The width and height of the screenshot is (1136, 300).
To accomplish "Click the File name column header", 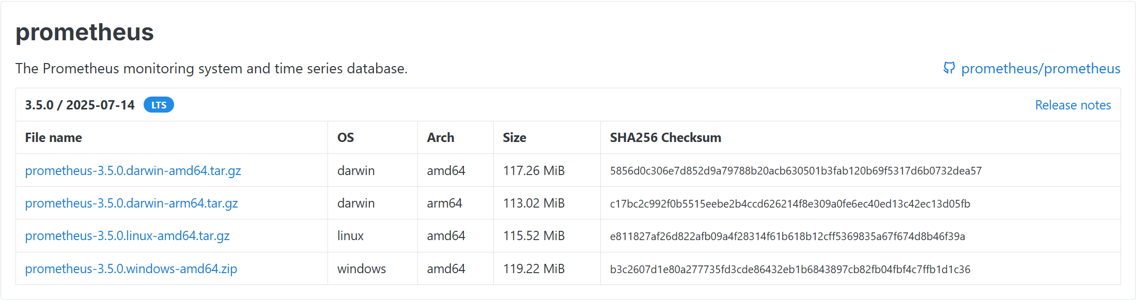I will click(x=53, y=137).
